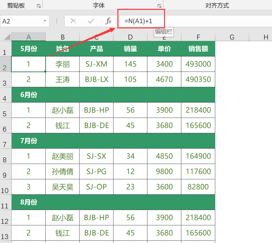This screenshot has height=243, width=272.
Task: Select column D header
Action: pyautogui.click(x=130, y=37)
